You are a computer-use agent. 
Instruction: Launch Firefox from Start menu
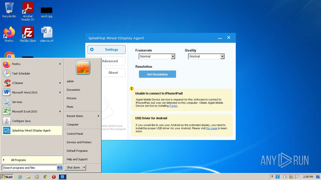pos(32,64)
